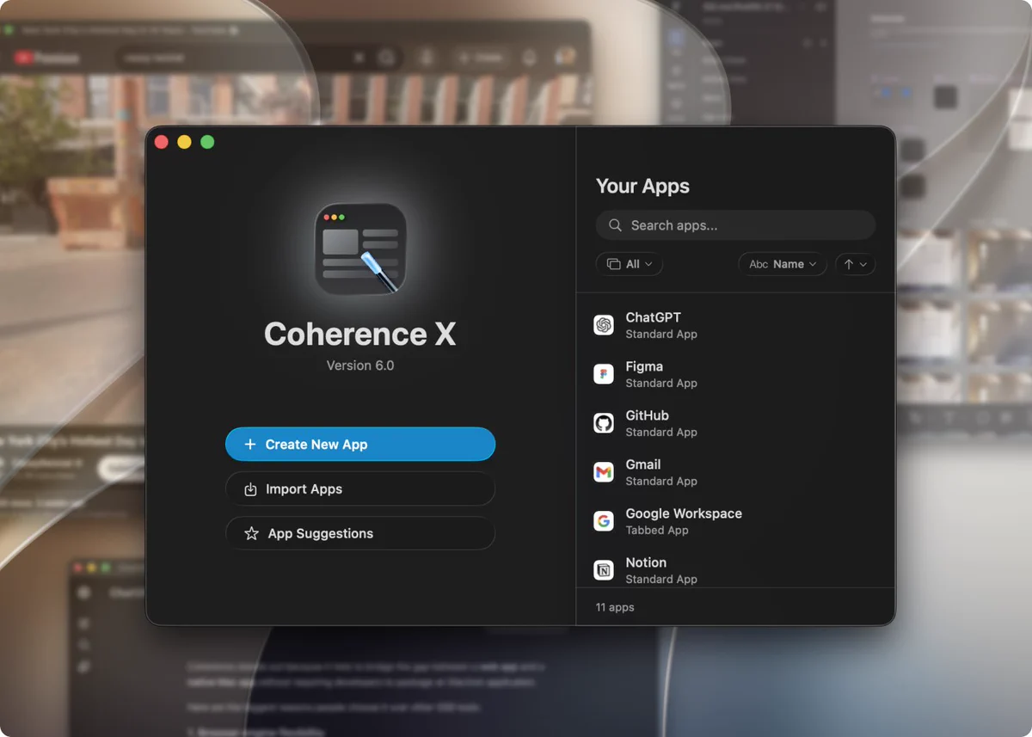The image size is (1032, 737).
Task: Close the Coherence X window
Action: point(162,142)
